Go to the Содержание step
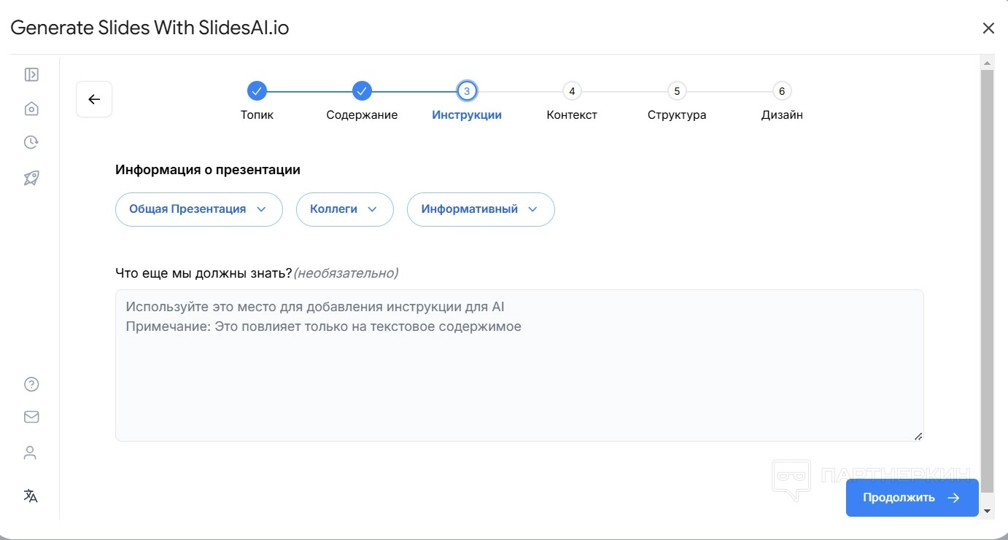The height and width of the screenshot is (540, 1008). coord(362,91)
